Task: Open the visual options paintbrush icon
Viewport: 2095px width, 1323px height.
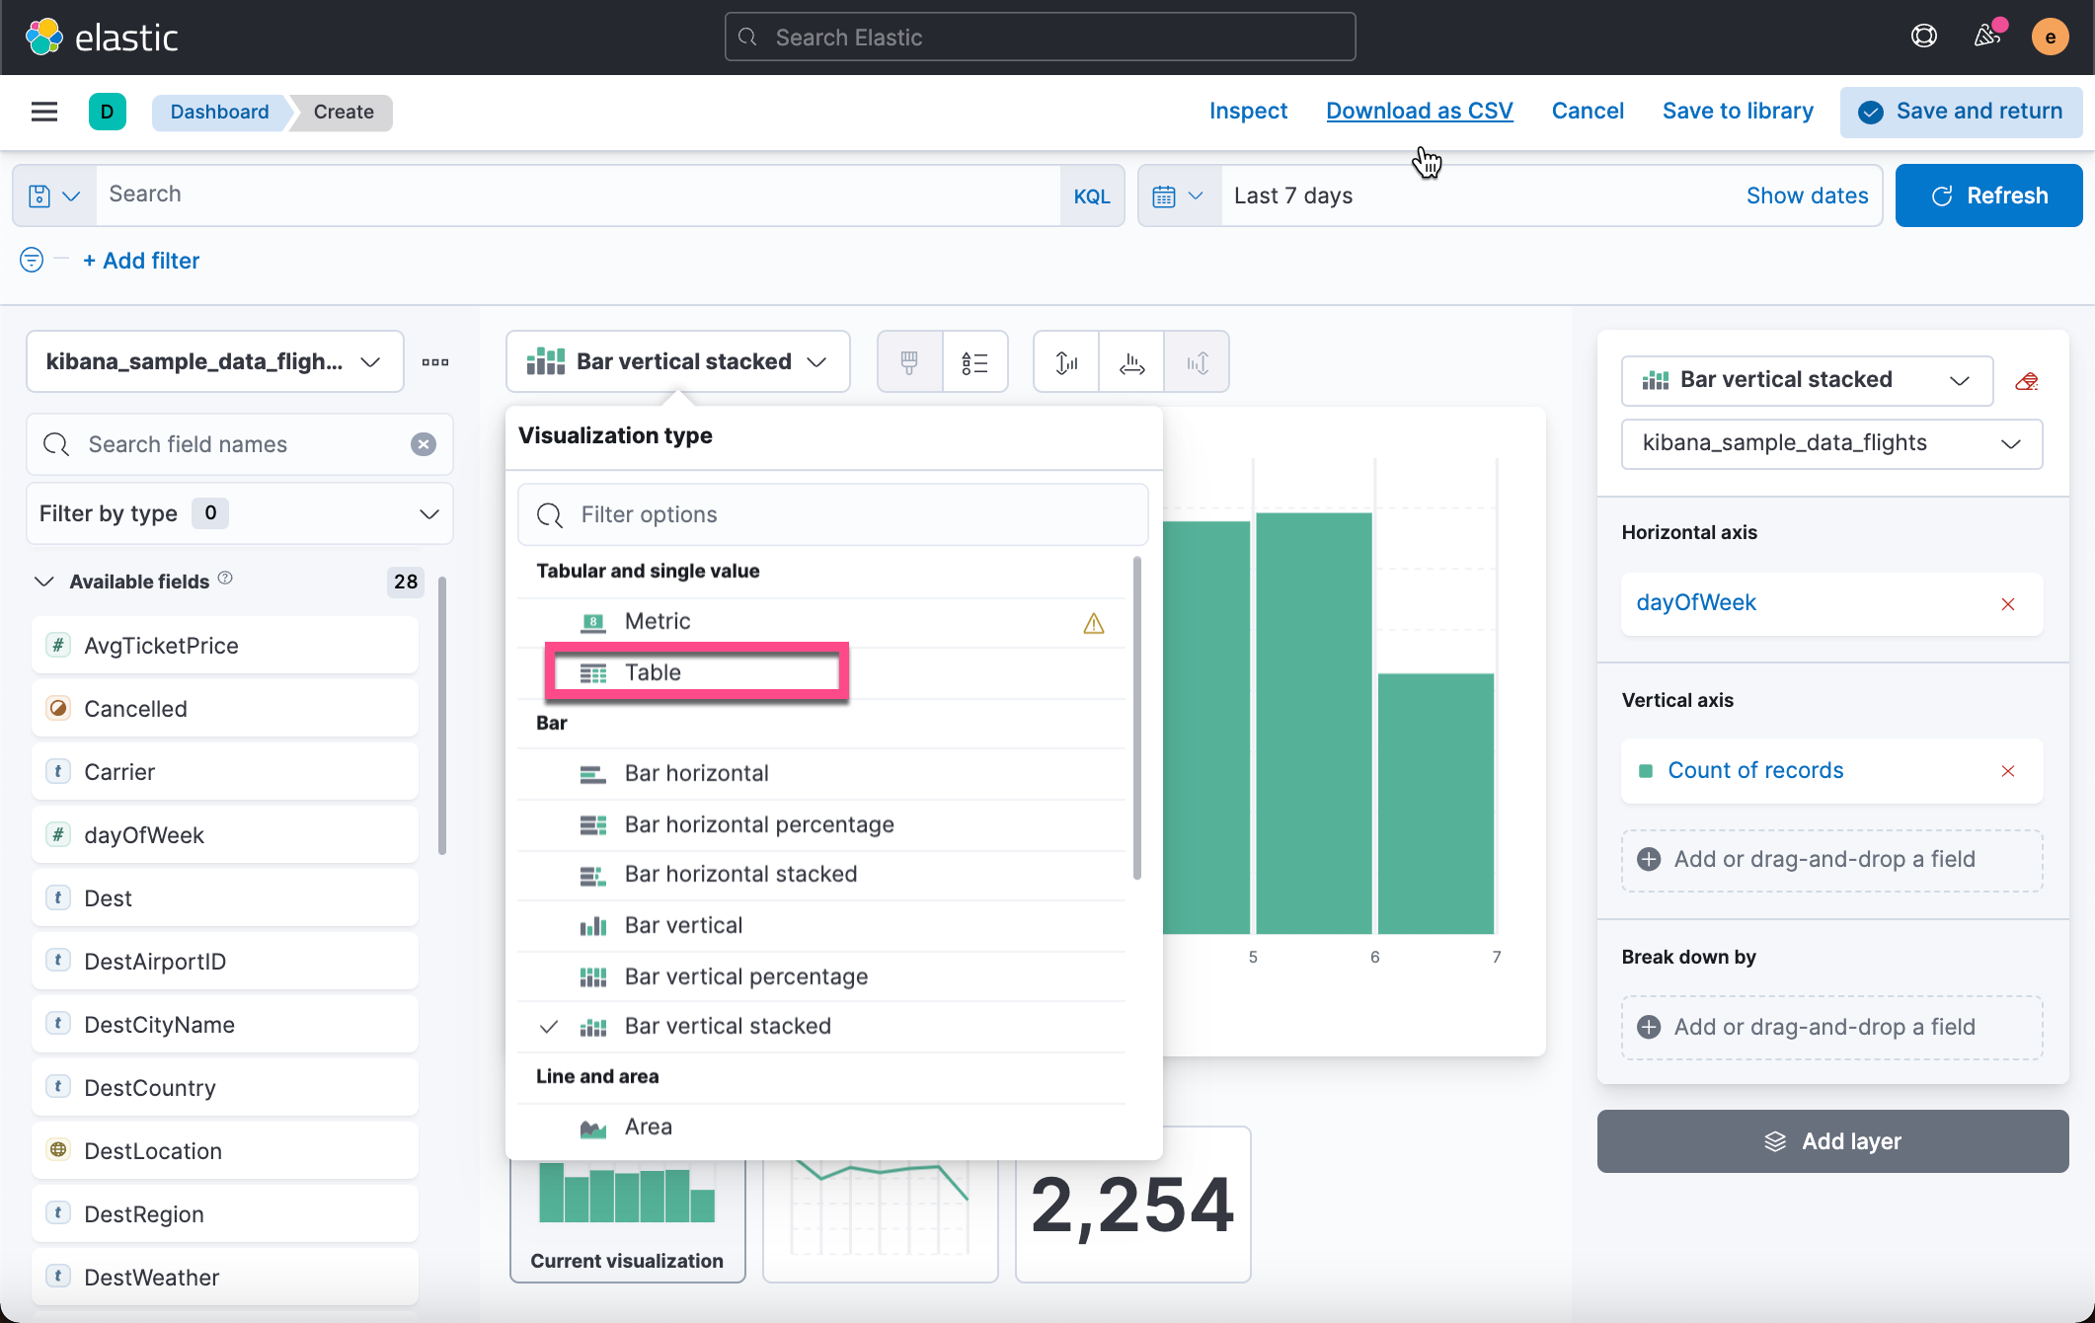Action: click(x=909, y=362)
